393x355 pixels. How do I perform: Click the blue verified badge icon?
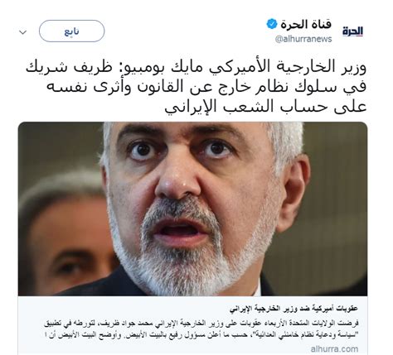[x=272, y=24]
